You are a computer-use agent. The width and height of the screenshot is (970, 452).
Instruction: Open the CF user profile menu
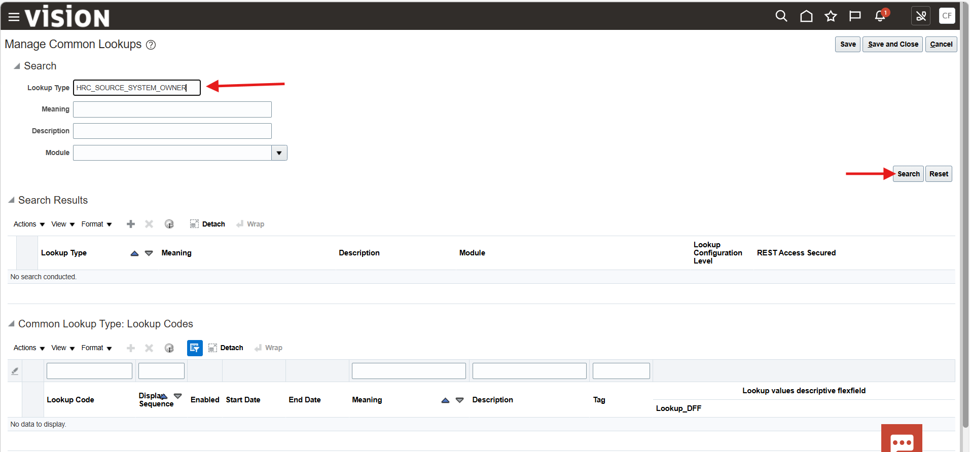point(946,16)
